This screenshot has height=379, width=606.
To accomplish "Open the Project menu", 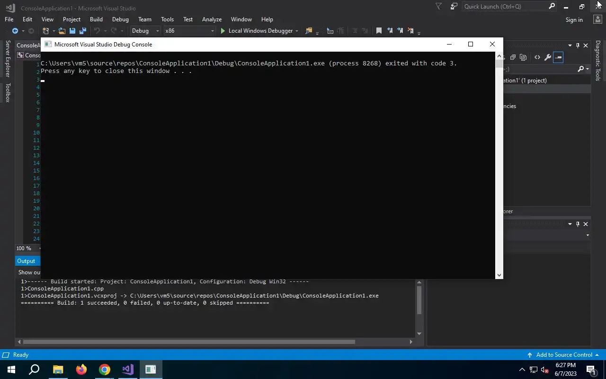I will [71, 19].
